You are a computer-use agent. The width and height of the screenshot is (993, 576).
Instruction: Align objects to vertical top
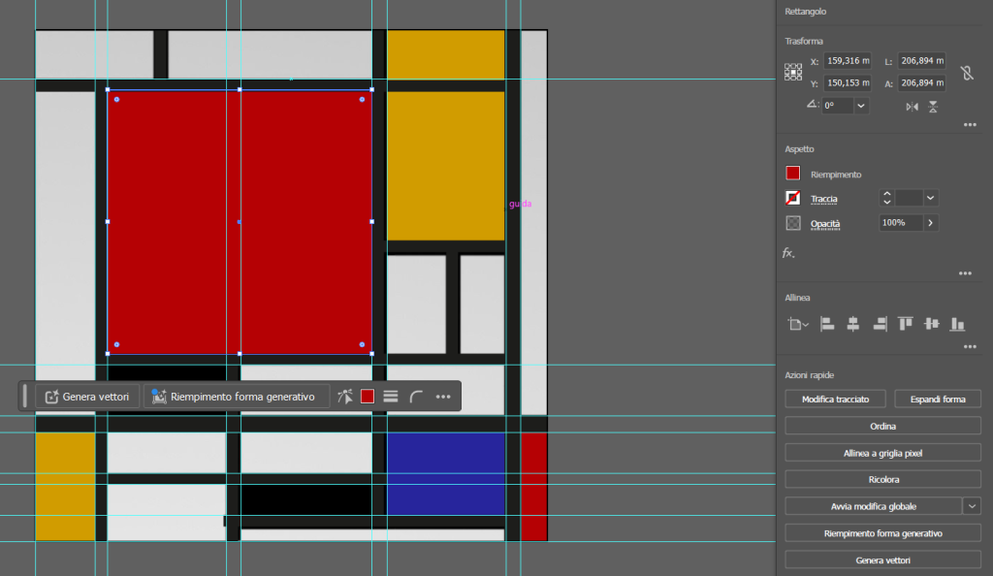coord(906,324)
